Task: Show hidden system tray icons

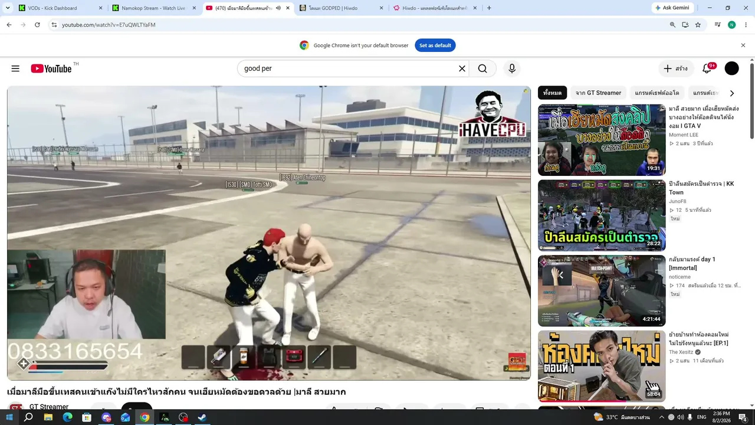Action: pos(662,417)
